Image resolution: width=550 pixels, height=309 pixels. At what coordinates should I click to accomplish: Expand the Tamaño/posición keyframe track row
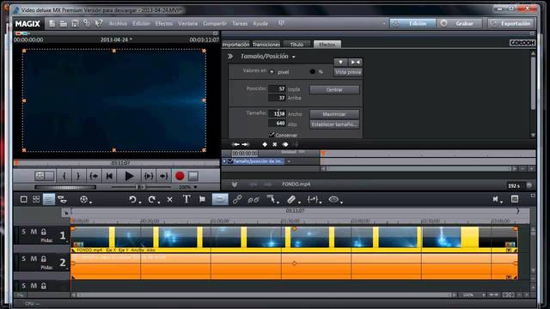pyautogui.click(x=224, y=161)
